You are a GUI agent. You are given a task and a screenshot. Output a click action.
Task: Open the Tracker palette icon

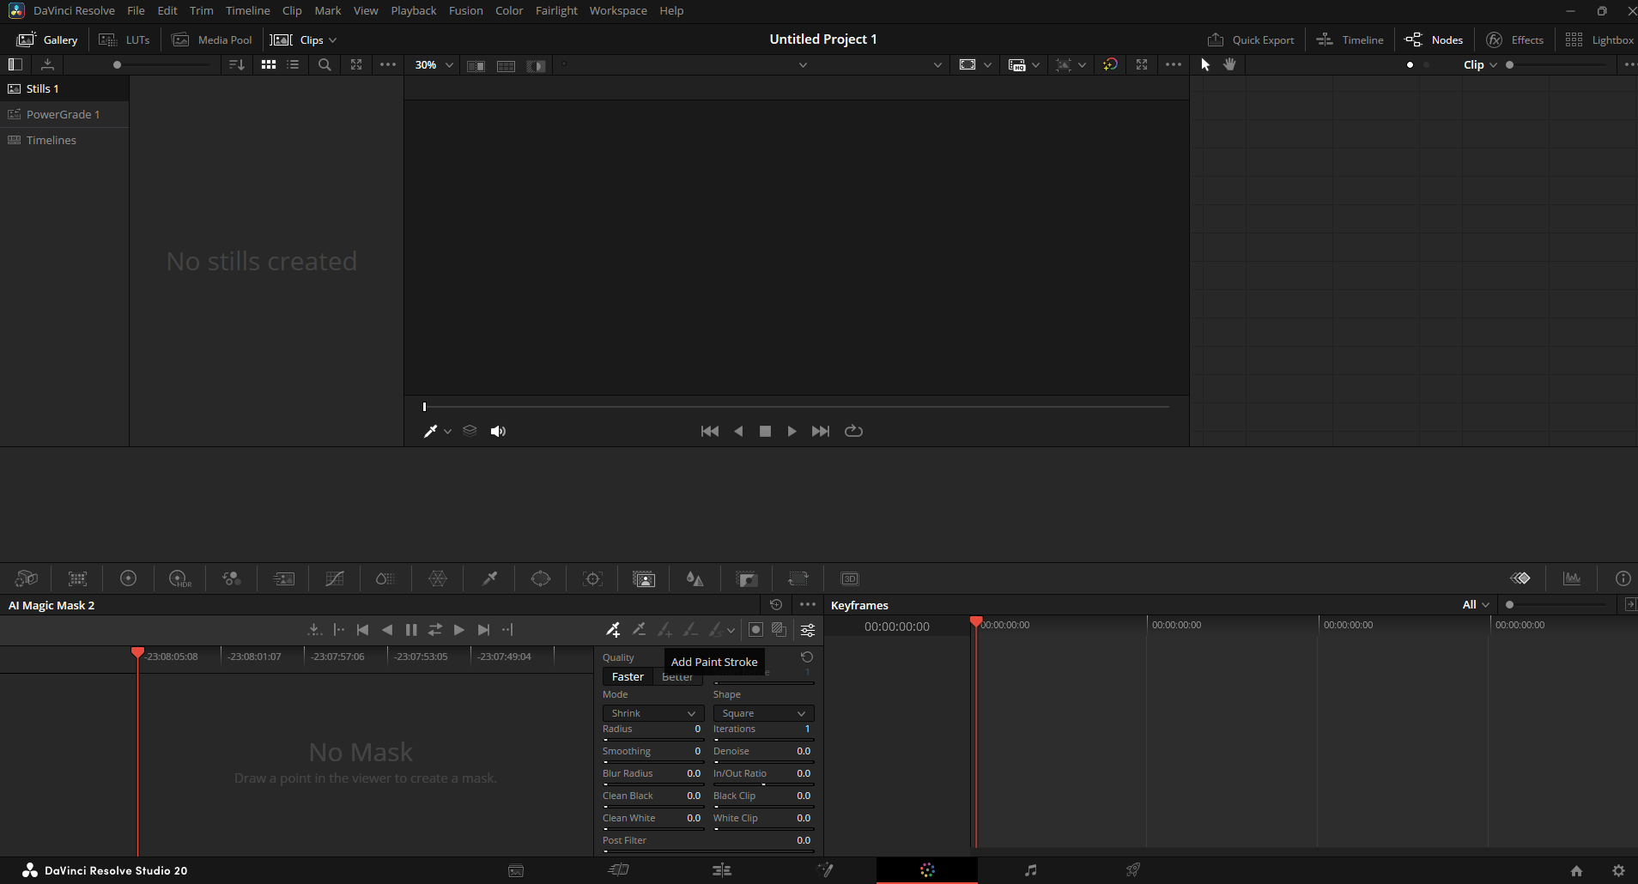(592, 578)
